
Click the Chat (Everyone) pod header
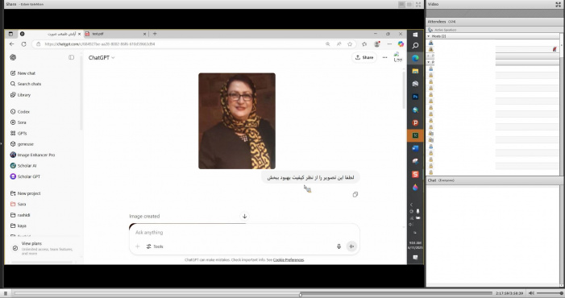point(495,180)
